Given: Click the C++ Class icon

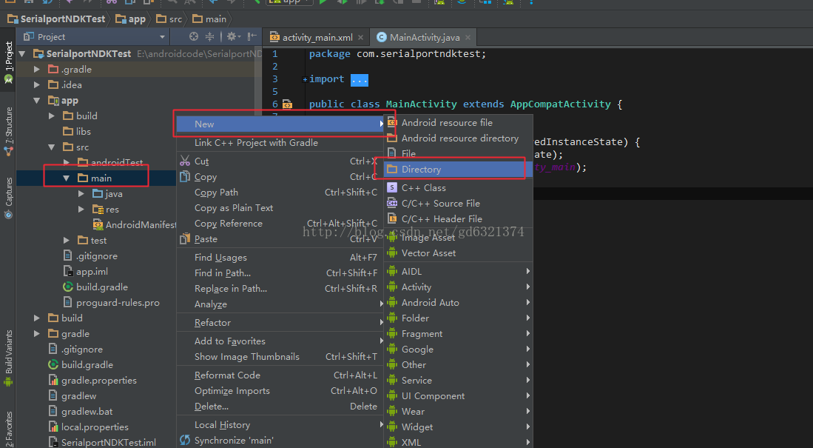Looking at the screenshot, I should coord(393,187).
